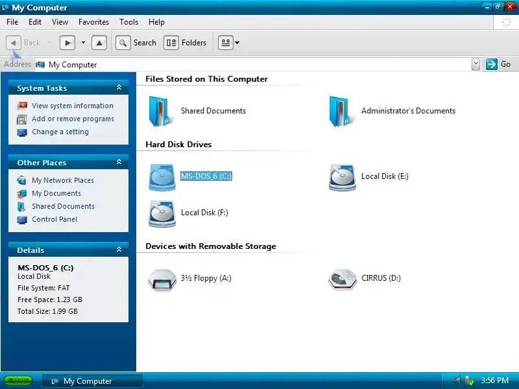519x389 pixels.
Task: Collapse the Other Places panel
Action: point(119,162)
